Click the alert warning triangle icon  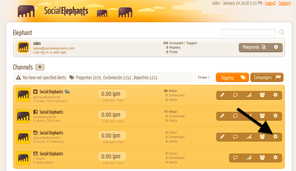[18, 77]
